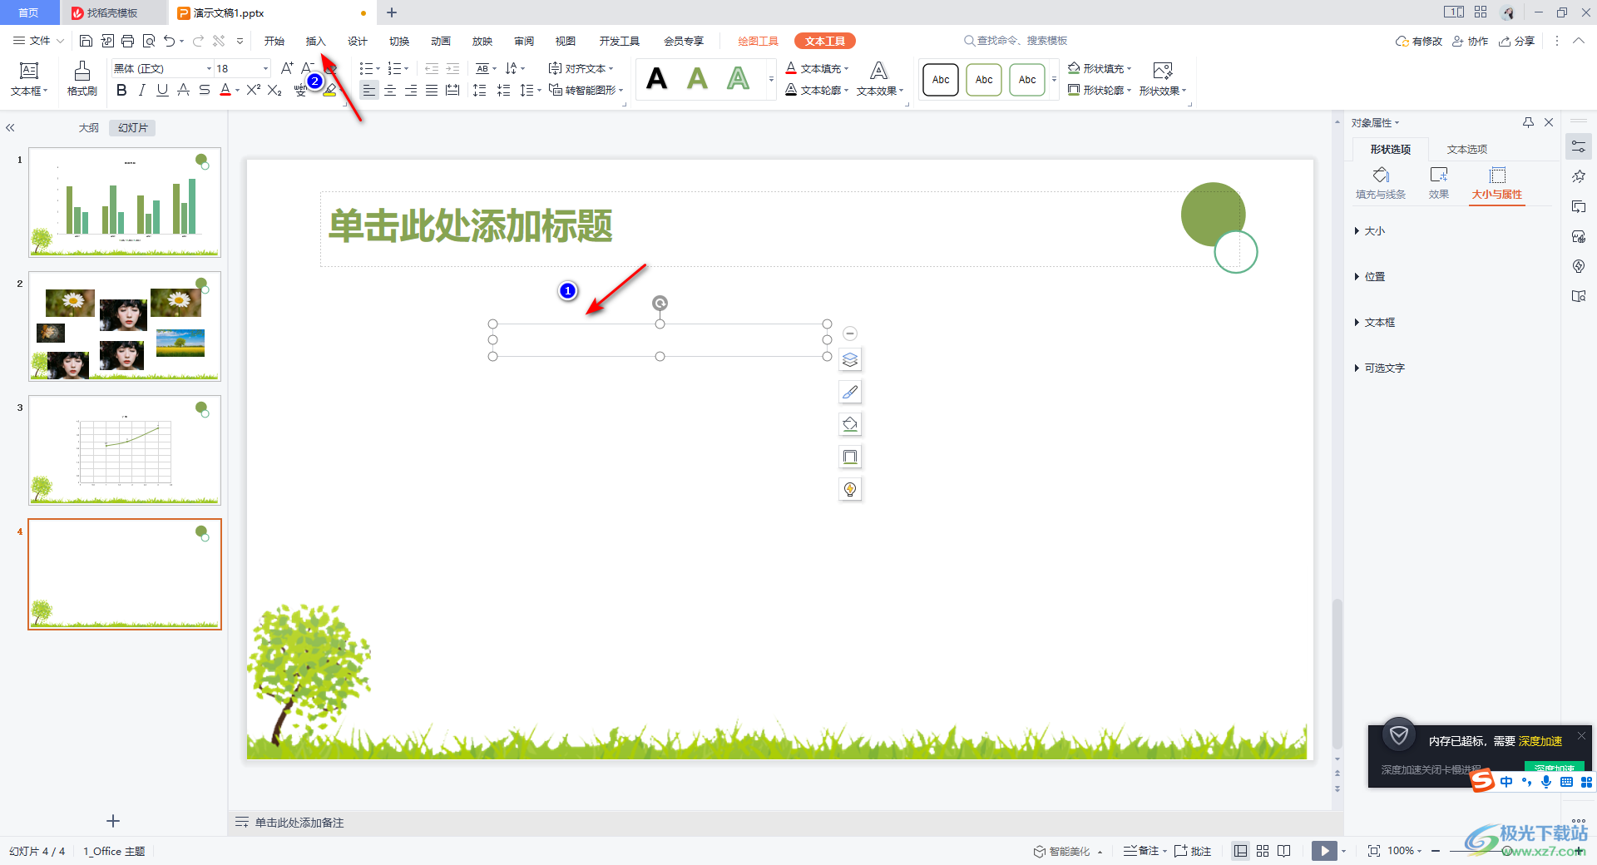Open the Design (设计) tab
Image resolution: width=1597 pixels, height=865 pixels.
358,41
